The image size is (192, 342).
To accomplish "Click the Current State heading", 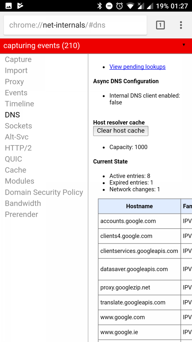I will pos(110,162).
